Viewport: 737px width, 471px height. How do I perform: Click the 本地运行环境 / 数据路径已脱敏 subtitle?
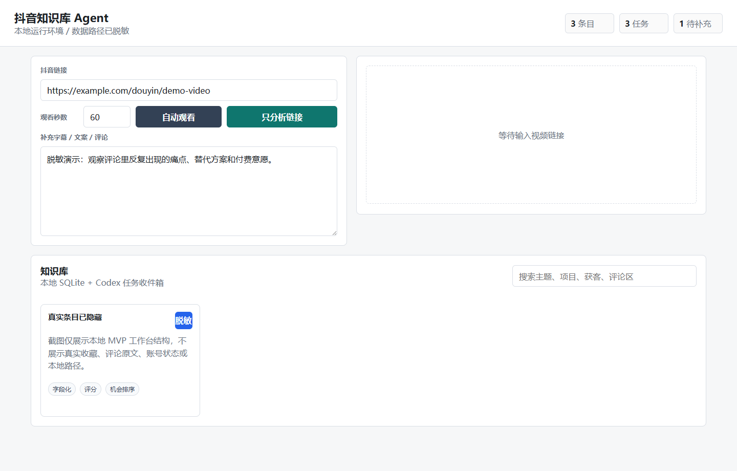72,31
